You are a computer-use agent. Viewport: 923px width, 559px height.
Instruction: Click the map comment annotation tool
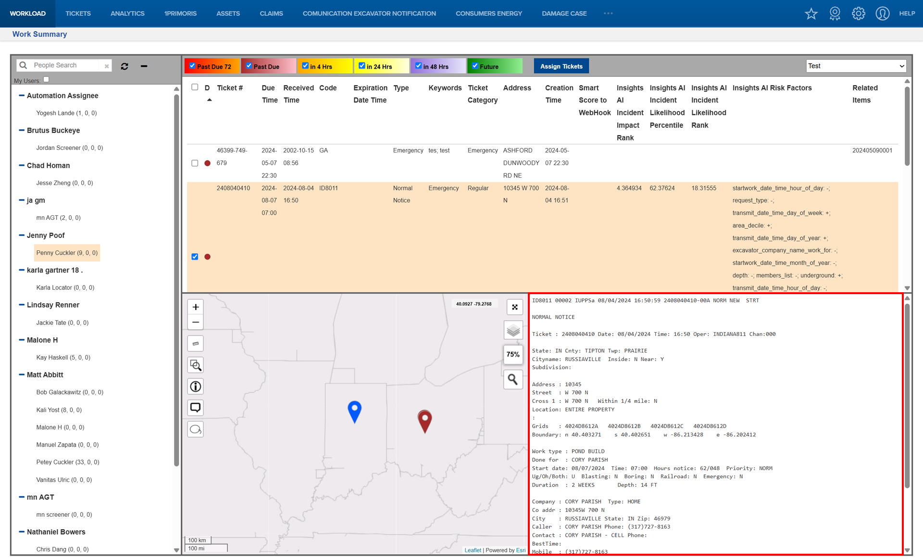click(195, 408)
